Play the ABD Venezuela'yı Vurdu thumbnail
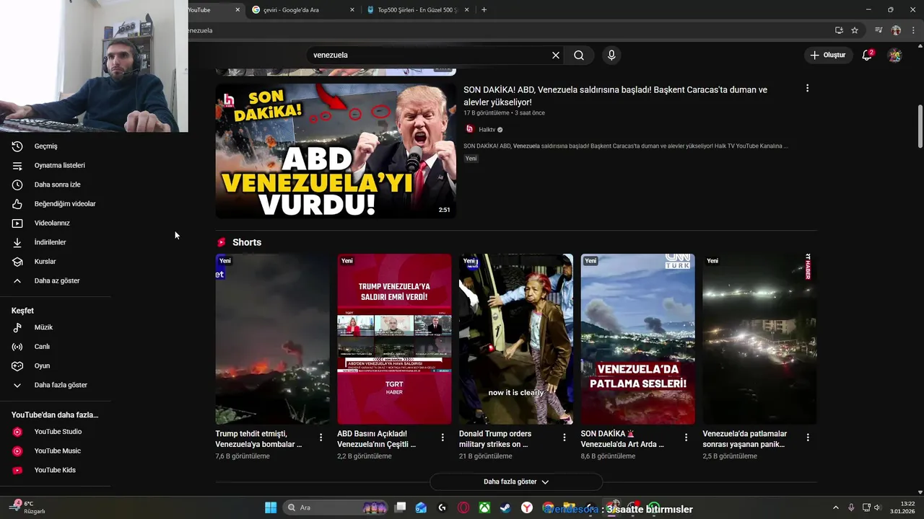The height and width of the screenshot is (519, 924). click(x=336, y=151)
